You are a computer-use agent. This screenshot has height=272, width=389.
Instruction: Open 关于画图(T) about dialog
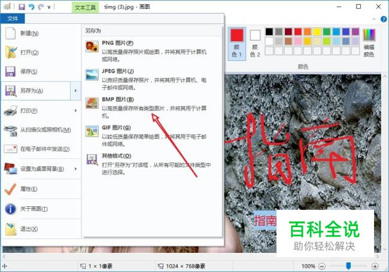[41, 209]
